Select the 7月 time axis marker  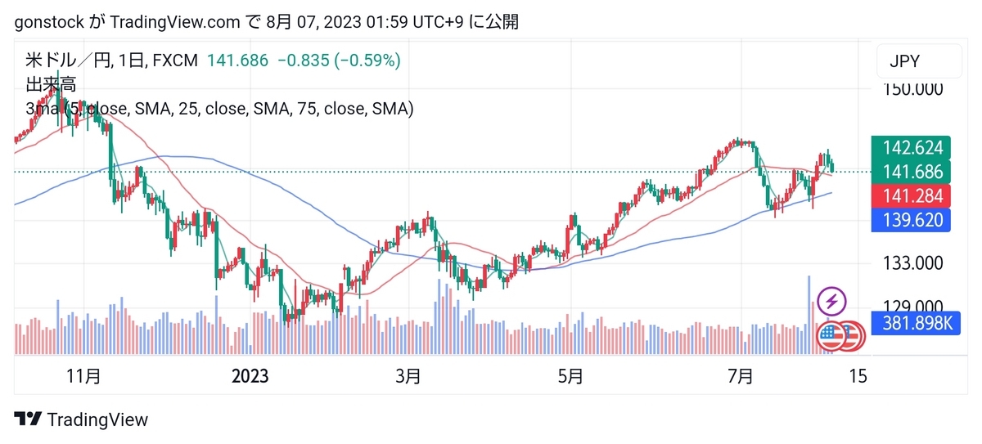tap(741, 376)
